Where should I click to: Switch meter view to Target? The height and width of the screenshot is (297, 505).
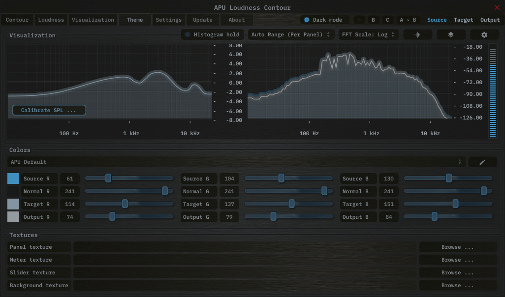pos(463,20)
